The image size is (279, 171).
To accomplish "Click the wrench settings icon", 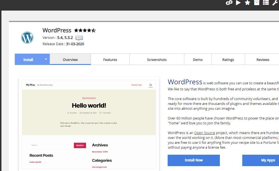I will (275, 3).
